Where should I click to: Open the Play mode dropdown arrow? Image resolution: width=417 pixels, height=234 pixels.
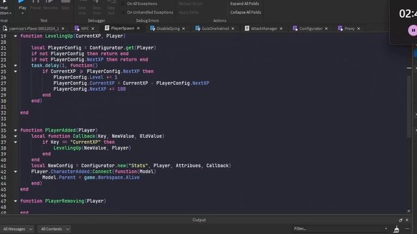coord(22,13)
